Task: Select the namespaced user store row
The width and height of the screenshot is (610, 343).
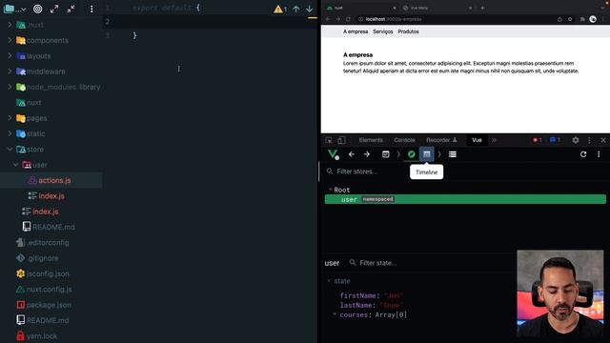Action: (465, 199)
